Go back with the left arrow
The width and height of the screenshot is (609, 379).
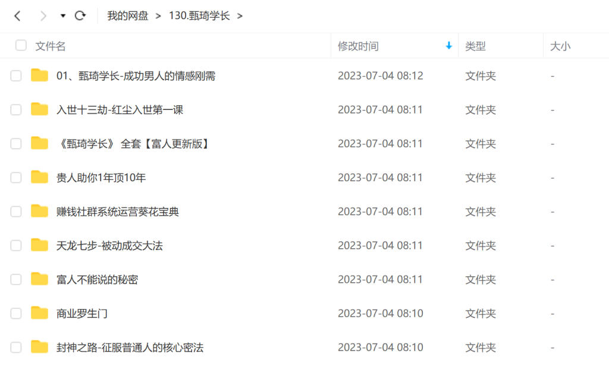tap(17, 16)
